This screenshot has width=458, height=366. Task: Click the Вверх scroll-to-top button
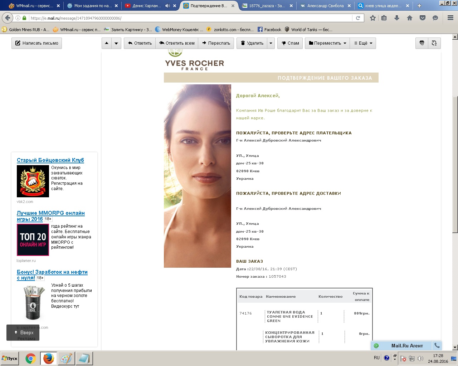(23, 332)
